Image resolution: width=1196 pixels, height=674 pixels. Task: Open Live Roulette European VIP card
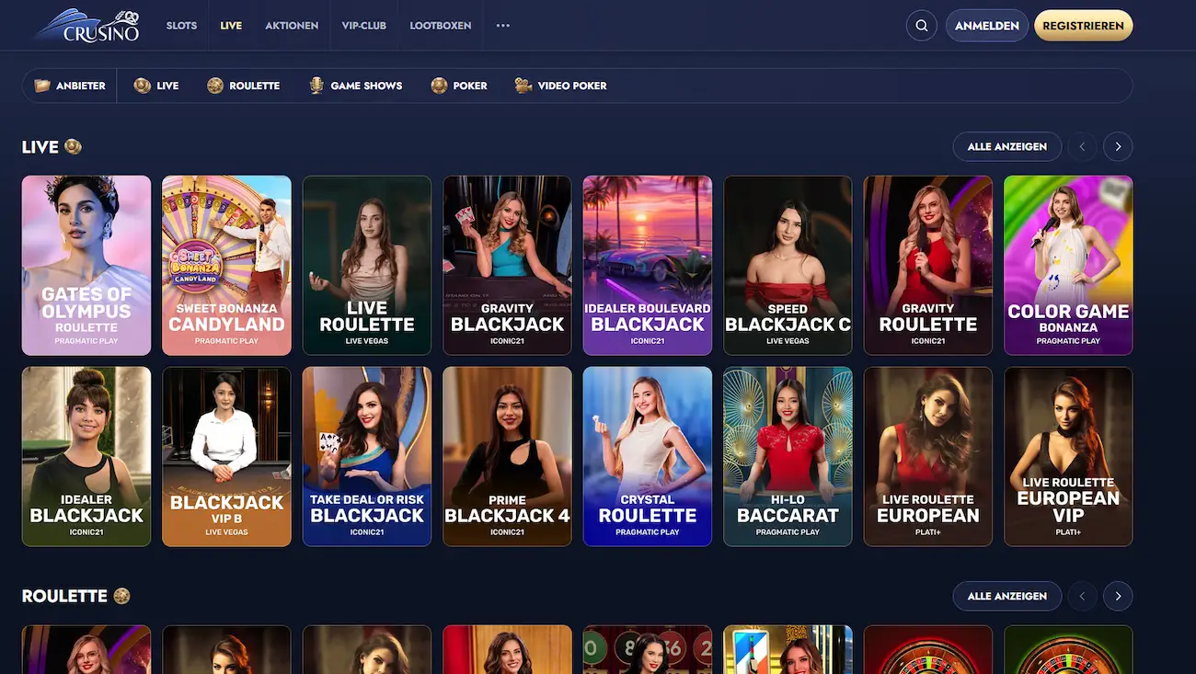(1068, 457)
